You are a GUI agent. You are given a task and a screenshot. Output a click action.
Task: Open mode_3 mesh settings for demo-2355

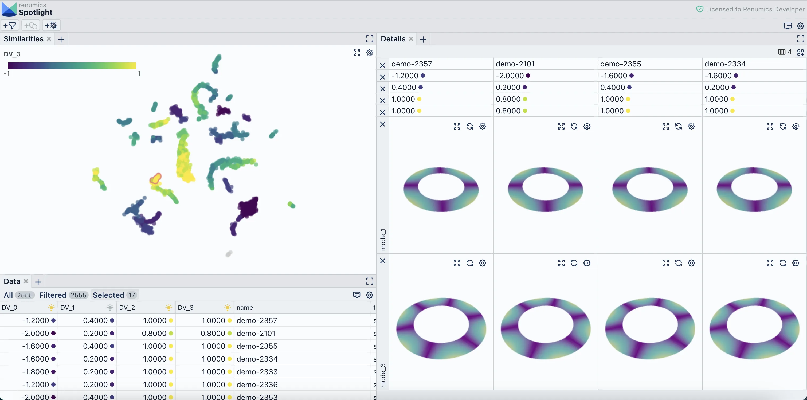(x=691, y=263)
